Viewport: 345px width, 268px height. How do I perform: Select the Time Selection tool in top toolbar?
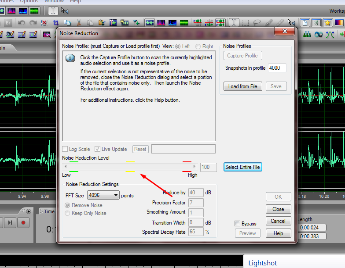53,11
